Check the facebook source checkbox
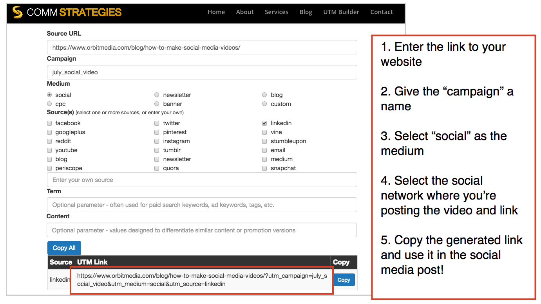The image size is (541, 304). point(49,123)
